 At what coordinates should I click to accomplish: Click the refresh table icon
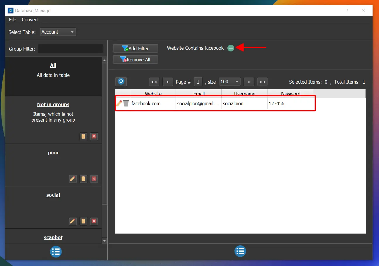pyautogui.click(x=121, y=82)
